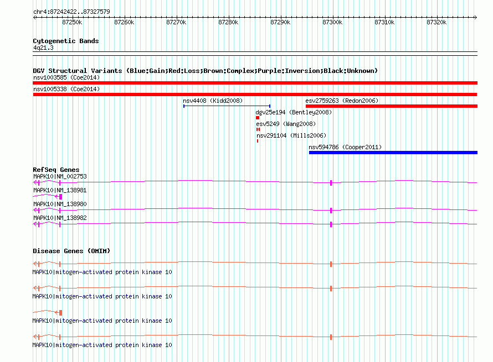Click the RefSeq Genes track title

point(56,170)
